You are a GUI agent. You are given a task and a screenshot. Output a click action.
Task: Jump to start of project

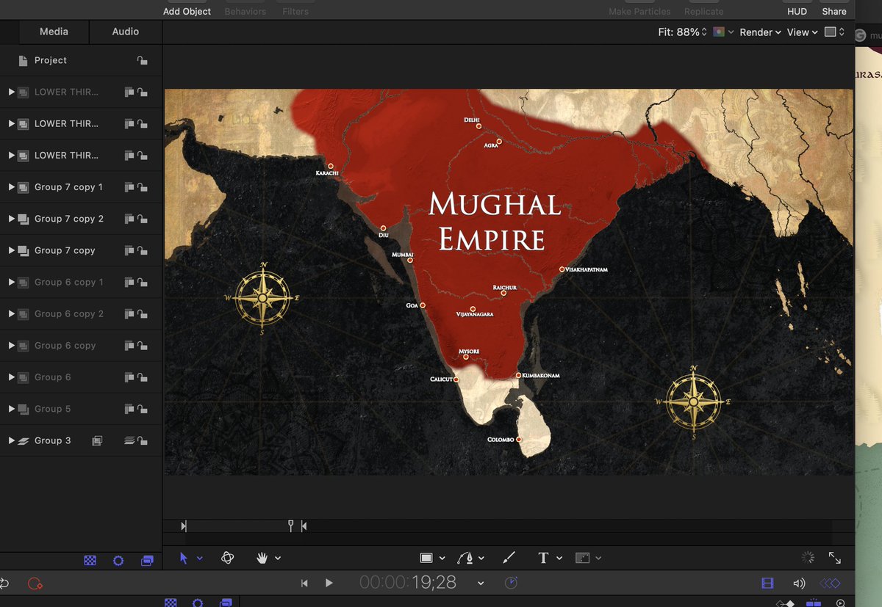304,584
